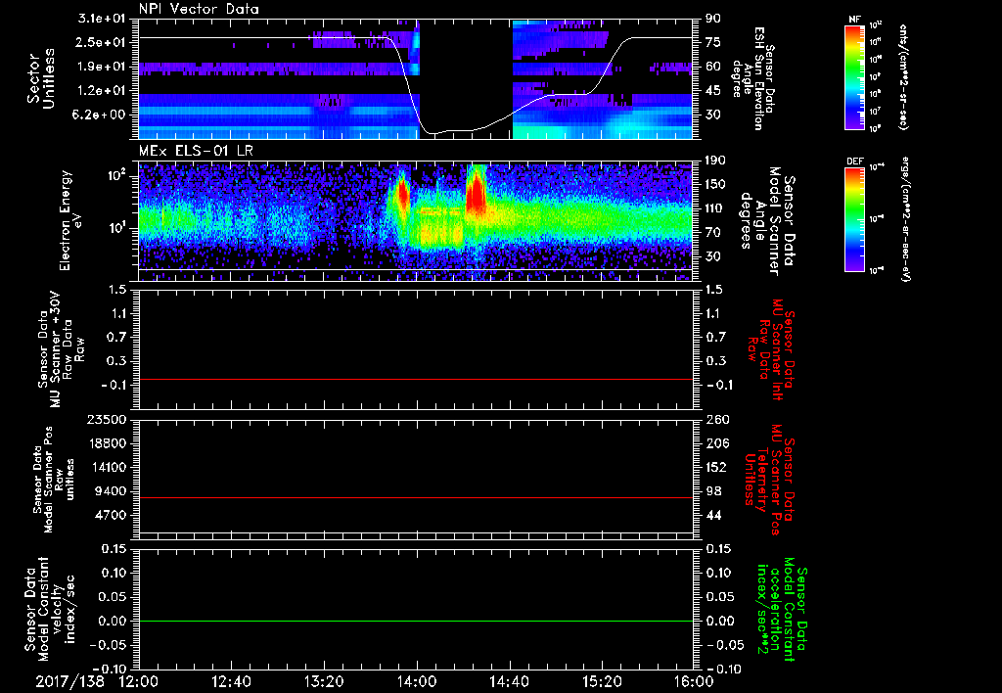Click the Sector Unitless axis label
The height and width of the screenshot is (693, 1002).
pyautogui.click(x=41, y=78)
